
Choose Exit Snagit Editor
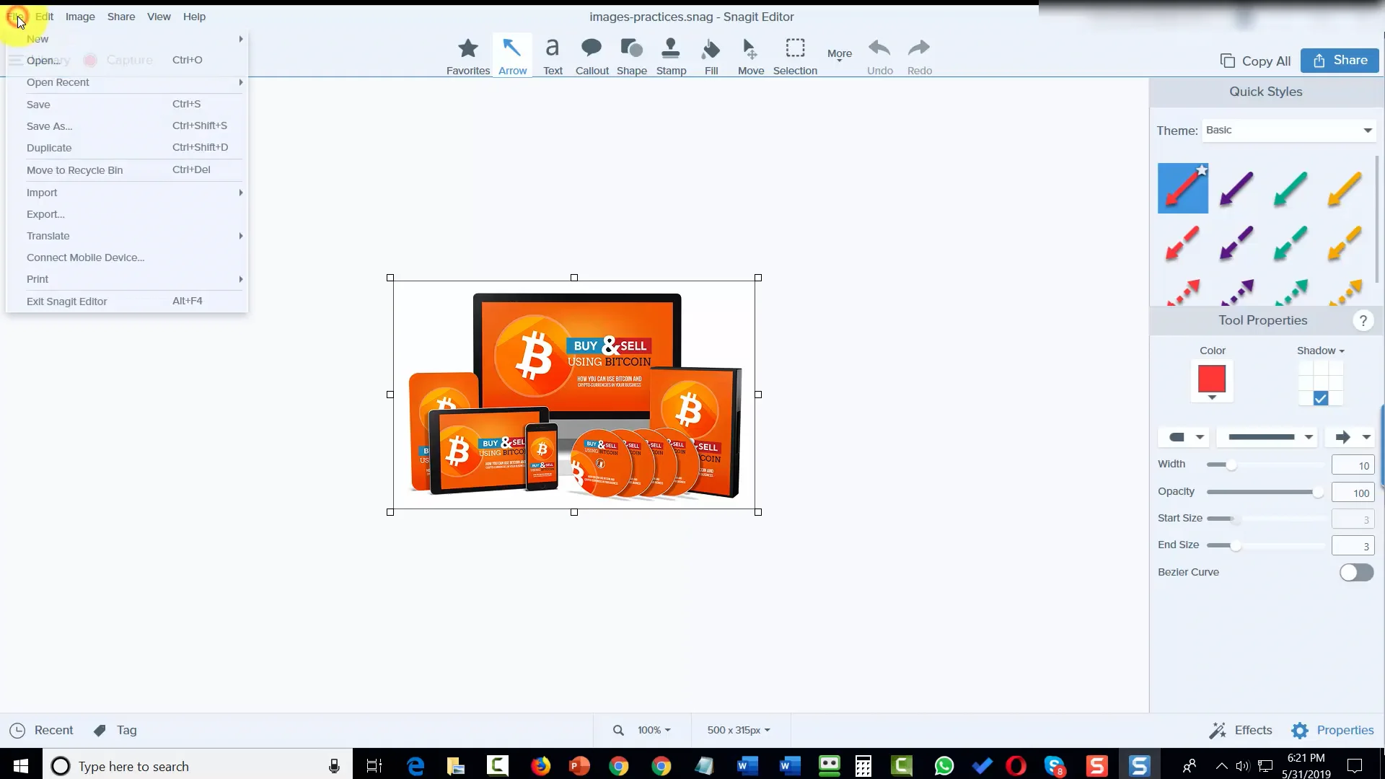(x=127, y=302)
